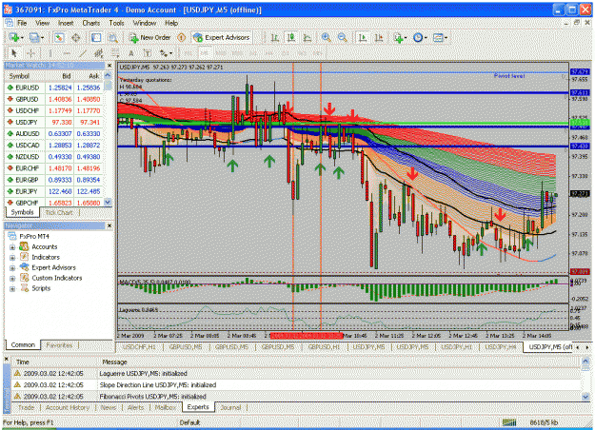Open the Periods dropdown arrow
This screenshot has width=595, height=430.
[x=426, y=38]
